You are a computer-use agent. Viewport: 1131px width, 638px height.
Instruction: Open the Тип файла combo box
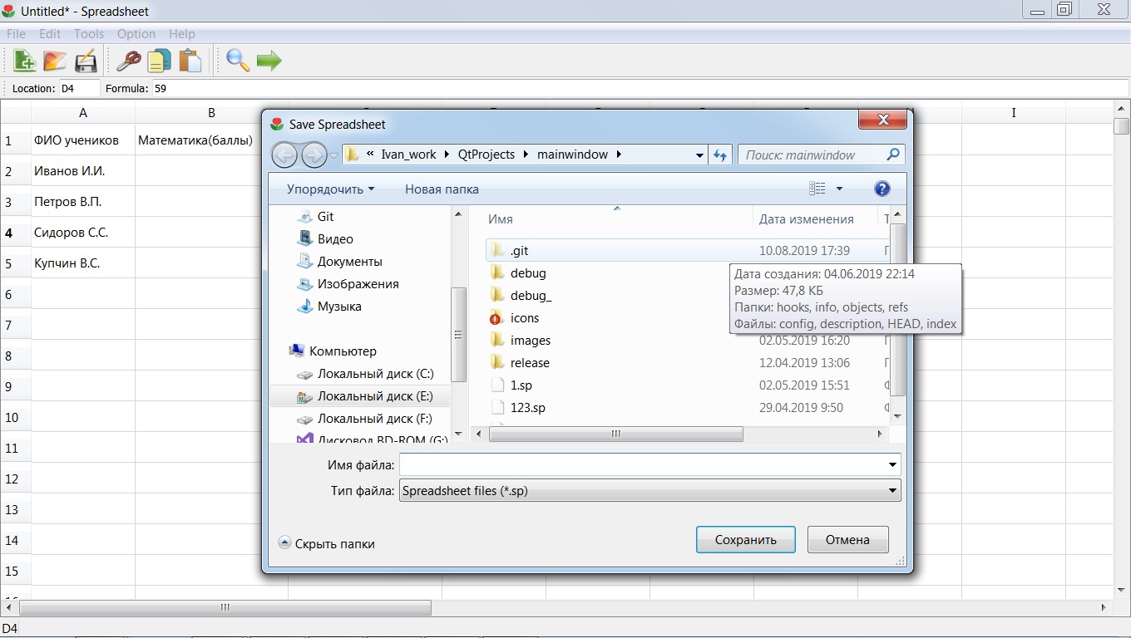click(650, 490)
